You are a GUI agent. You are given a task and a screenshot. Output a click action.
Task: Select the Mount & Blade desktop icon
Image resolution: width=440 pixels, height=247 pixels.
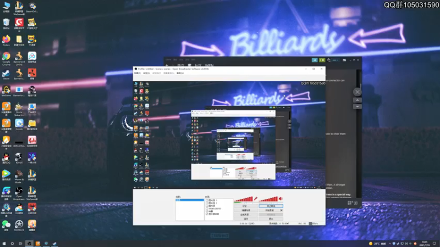(x=19, y=176)
